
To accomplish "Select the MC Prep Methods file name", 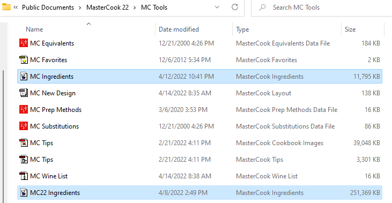I will point(56,110).
